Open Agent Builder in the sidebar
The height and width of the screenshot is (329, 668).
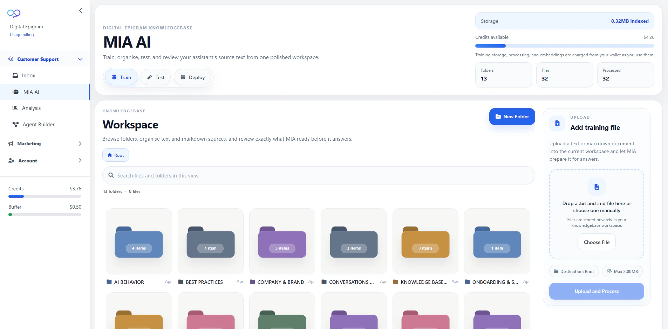coord(45,125)
